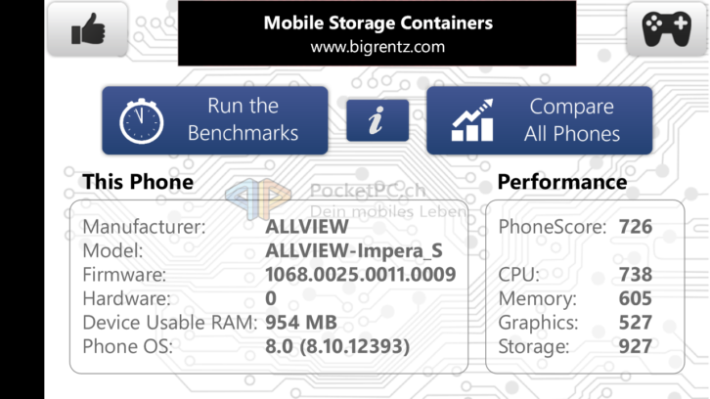
Task: Click the Model ALLVIEW-Impera_S entry
Action: (x=354, y=250)
